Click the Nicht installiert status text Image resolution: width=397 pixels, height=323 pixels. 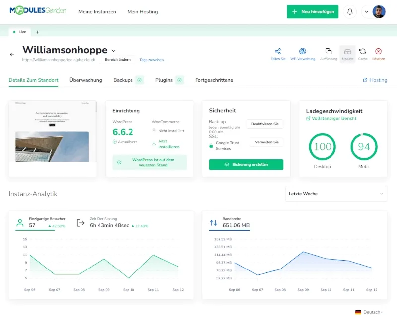(x=171, y=131)
